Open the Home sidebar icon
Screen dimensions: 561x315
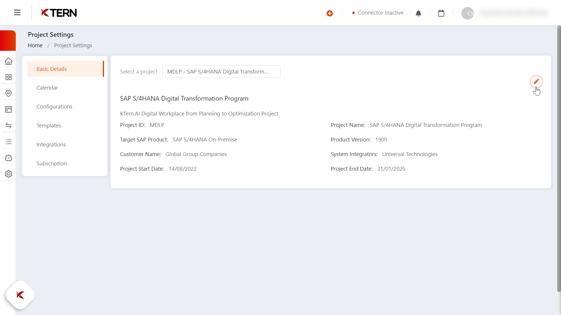[x=8, y=61]
